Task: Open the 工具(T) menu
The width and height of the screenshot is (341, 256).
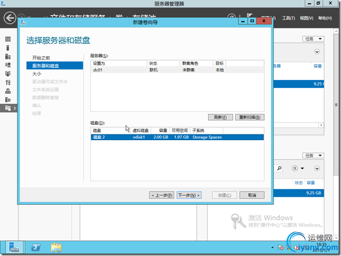Action: pyautogui.click(x=289, y=19)
